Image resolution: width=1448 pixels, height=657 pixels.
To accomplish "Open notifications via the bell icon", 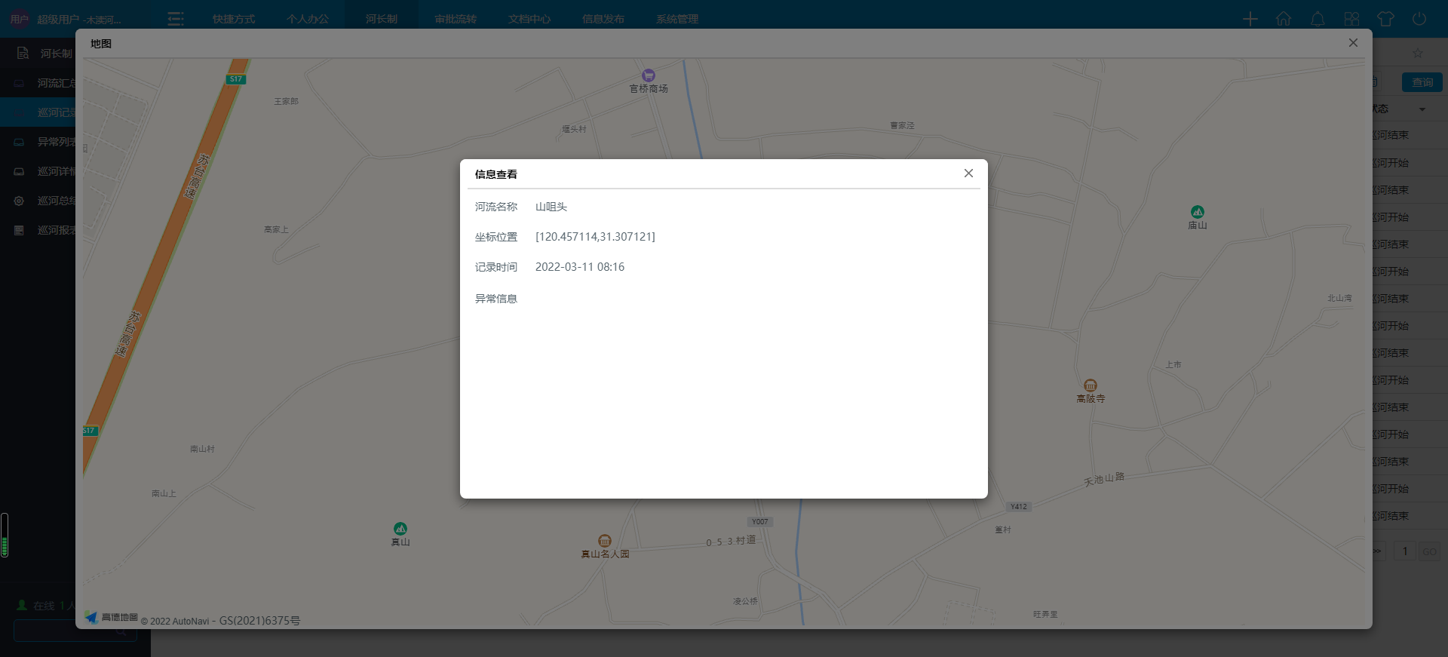I will 1318,19.
